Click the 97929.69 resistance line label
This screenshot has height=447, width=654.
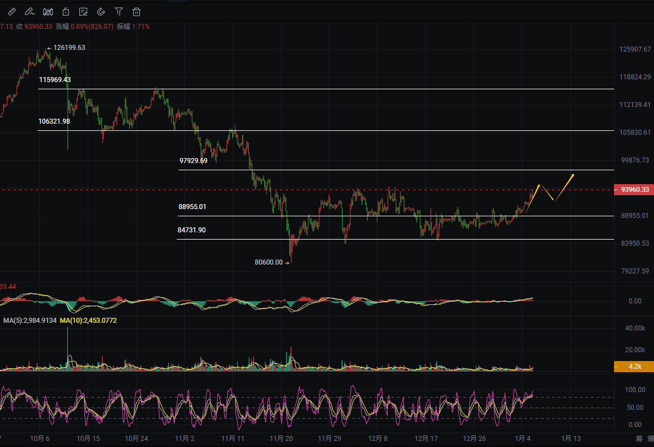coord(193,161)
